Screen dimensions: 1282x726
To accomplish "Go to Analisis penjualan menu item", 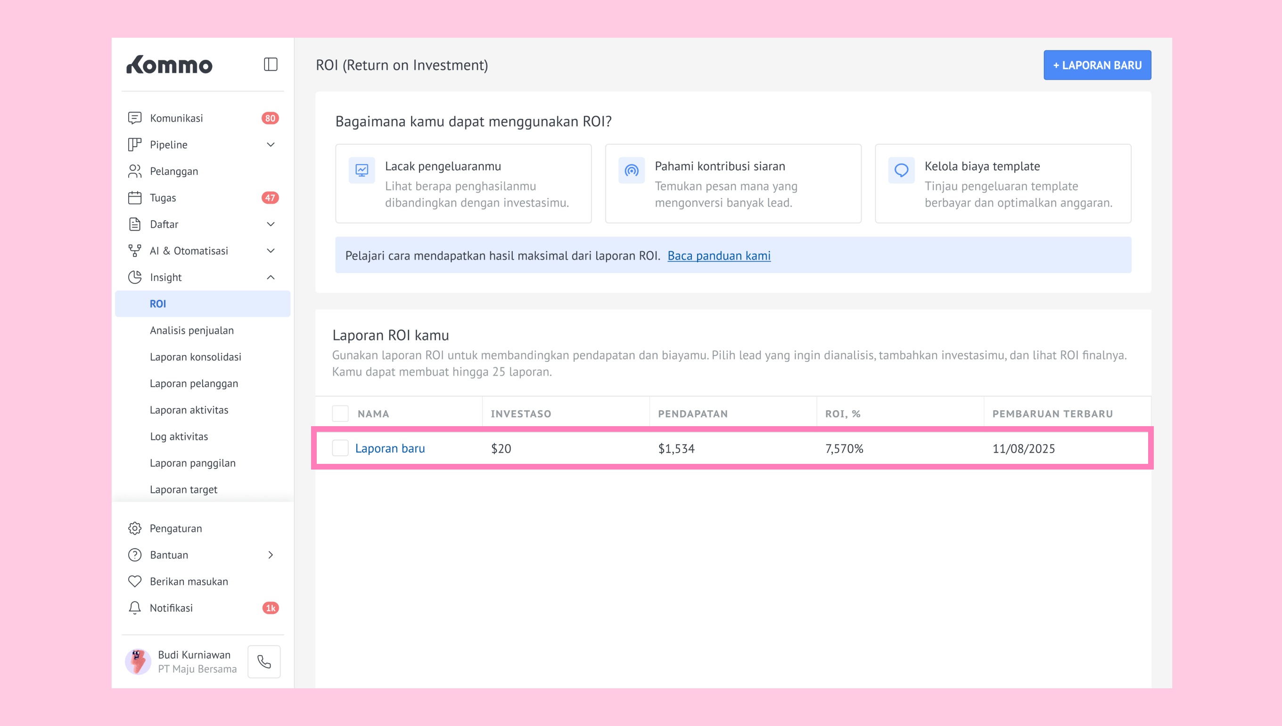I will coord(192,330).
